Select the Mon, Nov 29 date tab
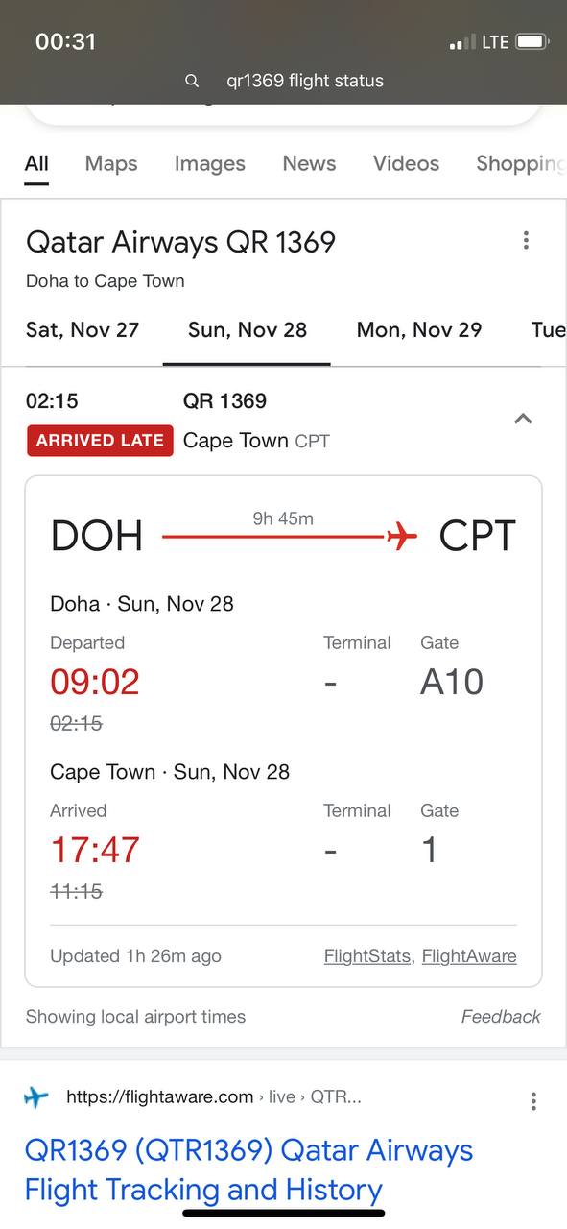567x1229 pixels. (419, 329)
